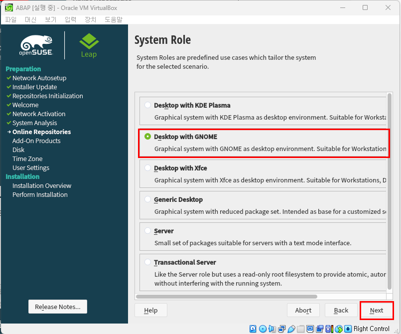Open installer Help
This screenshot has height=334, width=401.
(x=151, y=310)
